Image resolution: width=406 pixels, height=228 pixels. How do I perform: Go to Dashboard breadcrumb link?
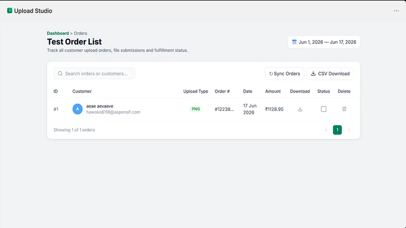pos(58,33)
